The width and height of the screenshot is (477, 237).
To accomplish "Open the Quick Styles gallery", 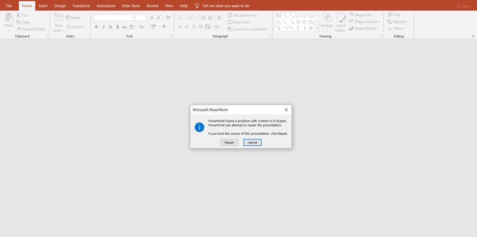I will click(341, 22).
